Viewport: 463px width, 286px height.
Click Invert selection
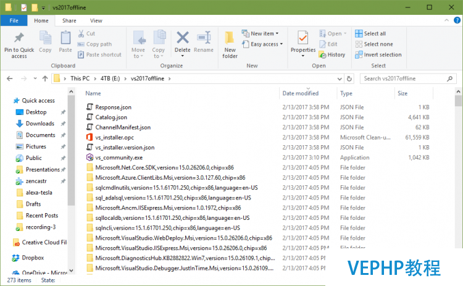[378, 54]
